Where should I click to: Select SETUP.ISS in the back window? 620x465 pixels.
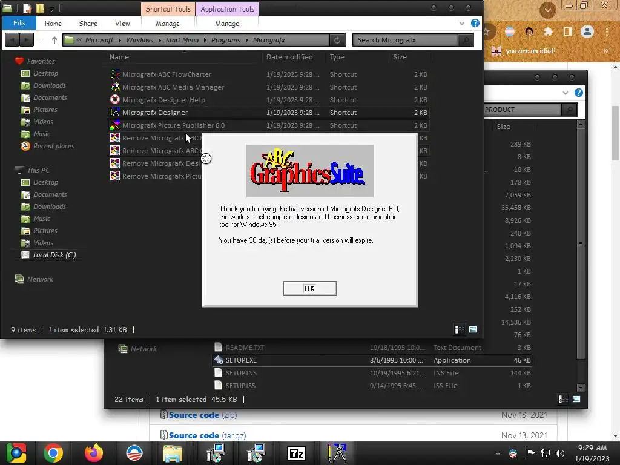tap(240, 386)
